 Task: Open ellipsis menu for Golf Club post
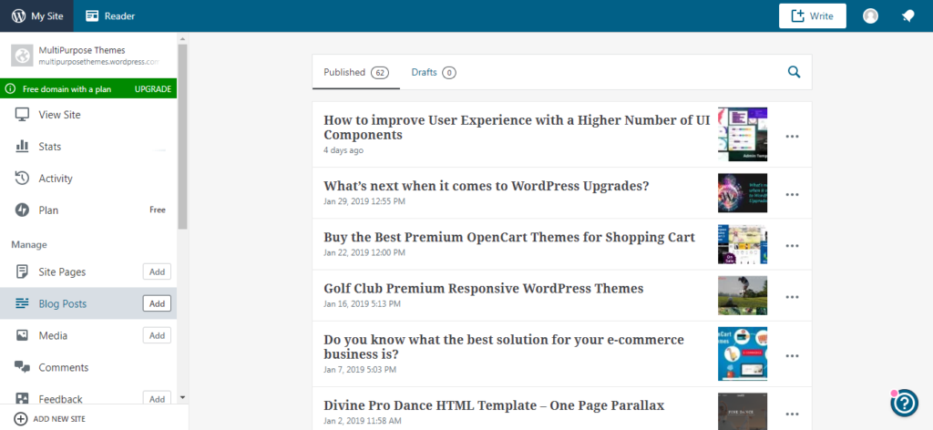[792, 297]
